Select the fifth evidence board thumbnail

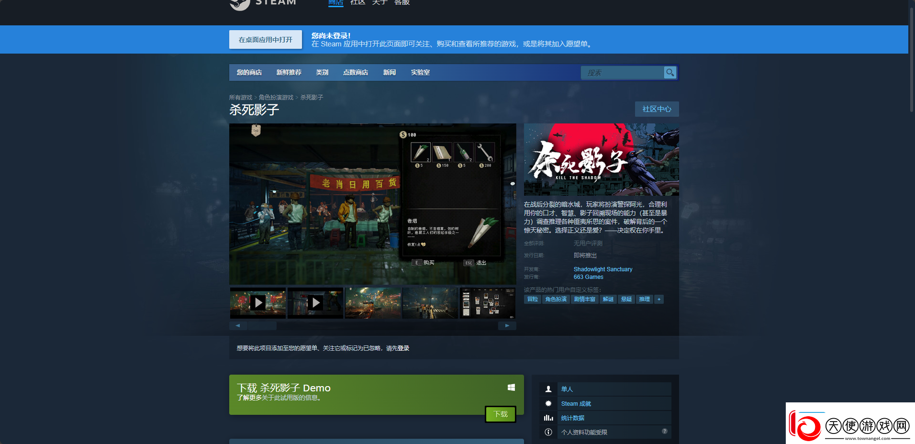488,303
